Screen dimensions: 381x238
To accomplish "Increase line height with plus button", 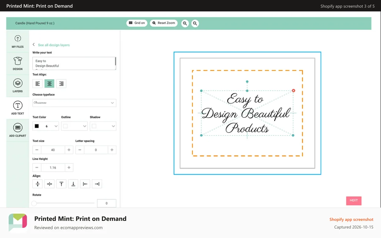I will click(69, 168).
